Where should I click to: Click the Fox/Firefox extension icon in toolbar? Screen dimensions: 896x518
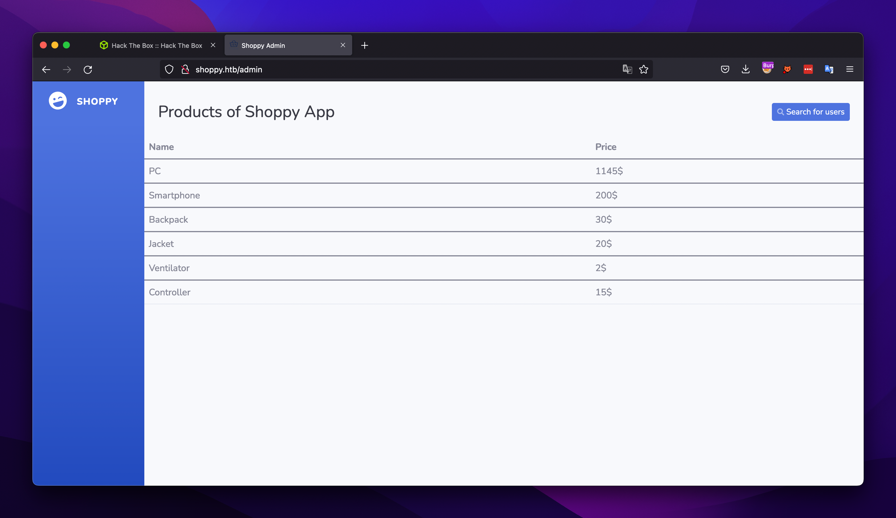point(788,69)
